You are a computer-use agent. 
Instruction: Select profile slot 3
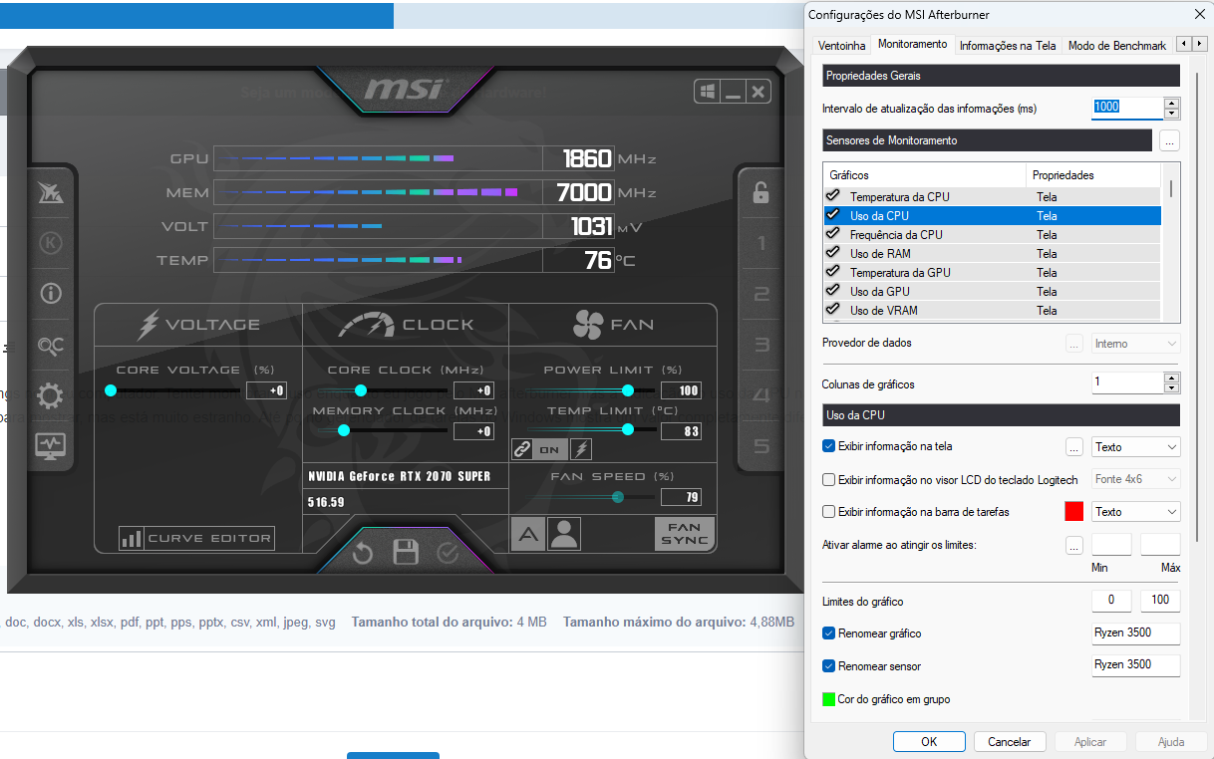pyautogui.click(x=761, y=345)
